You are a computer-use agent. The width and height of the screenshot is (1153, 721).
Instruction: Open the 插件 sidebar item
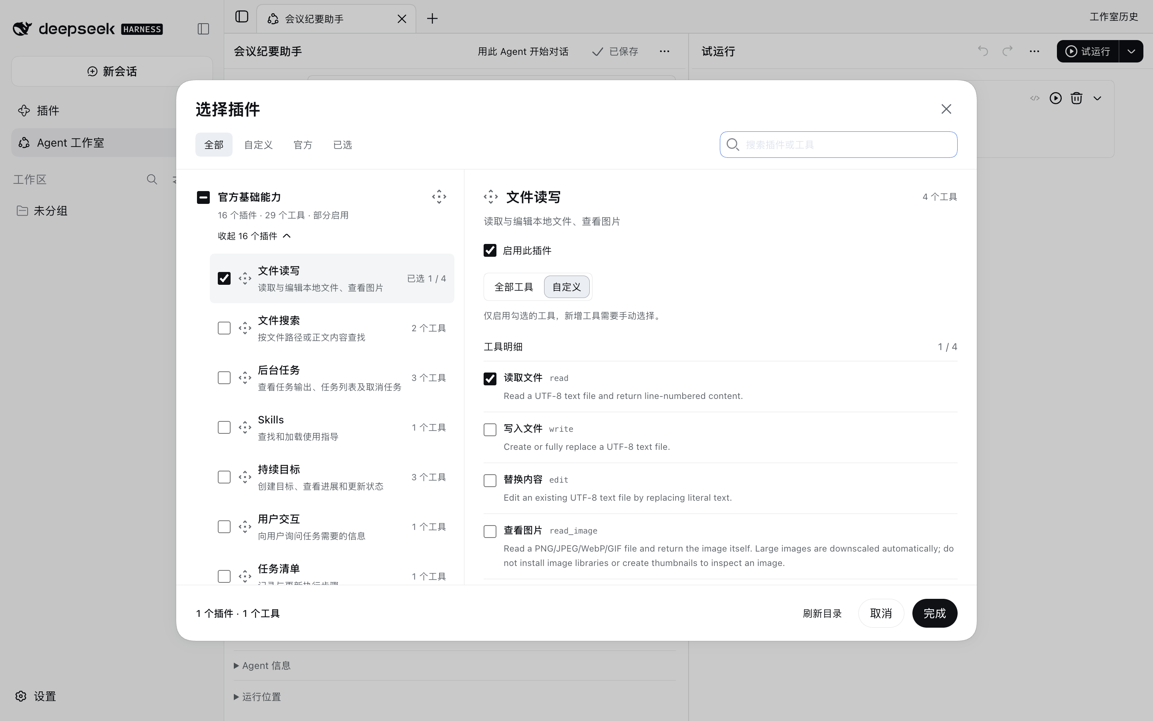coord(94,111)
